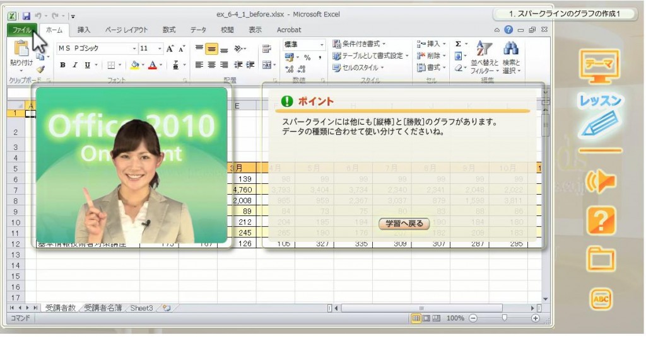The image size is (646, 337).
Task: Toggle Center horizontal alignment
Action: [211, 65]
